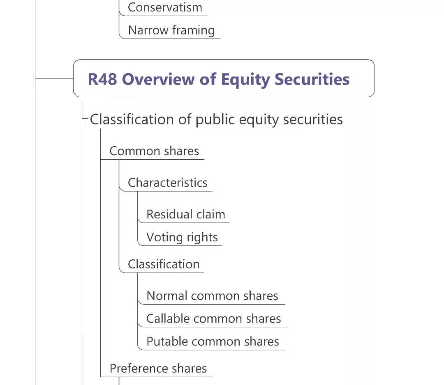Select the Narrow framing node
Screen dimensions: 444x385
(171, 30)
